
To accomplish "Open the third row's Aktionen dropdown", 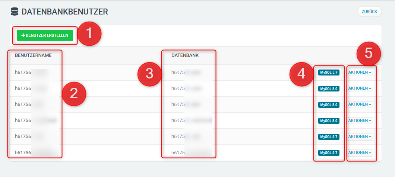I will pos(360,104).
